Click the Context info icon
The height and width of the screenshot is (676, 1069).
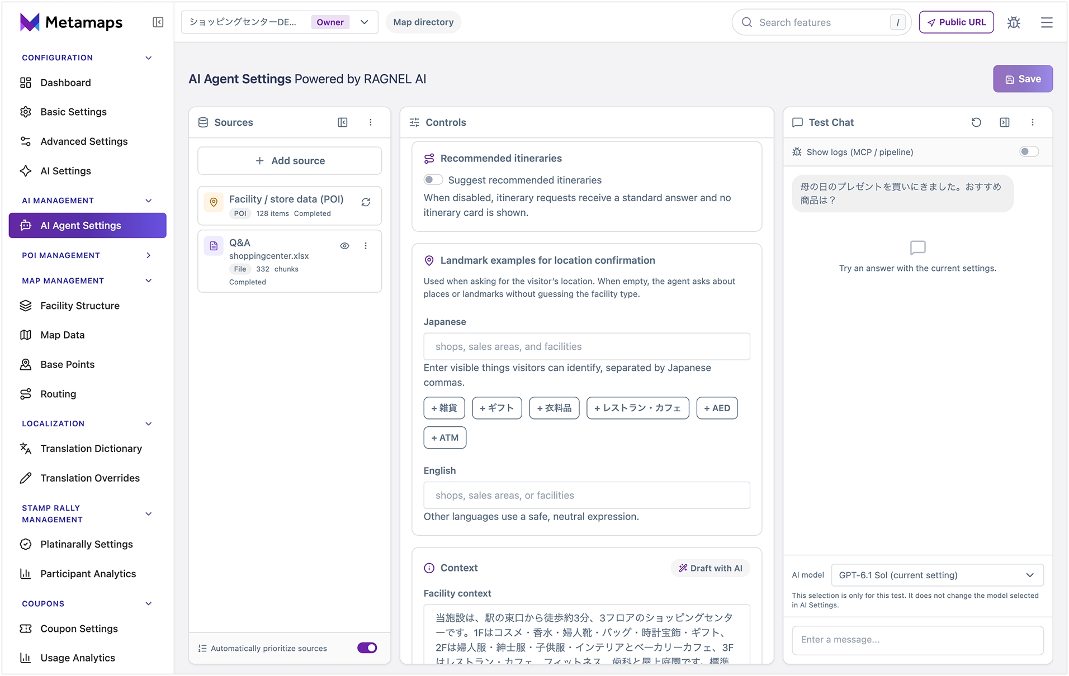pyautogui.click(x=429, y=568)
